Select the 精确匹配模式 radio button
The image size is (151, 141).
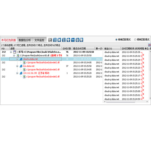coord(116,40)
